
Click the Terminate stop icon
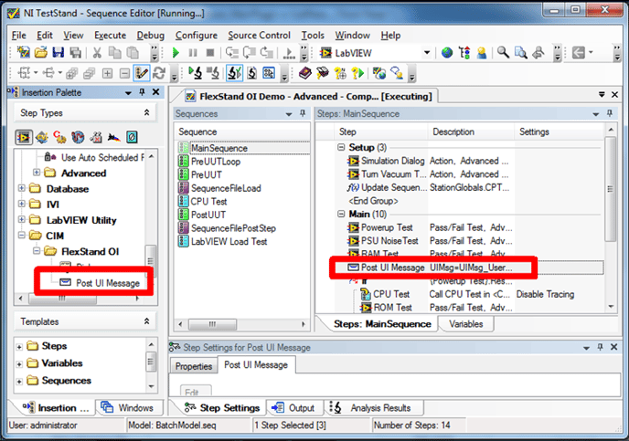pyautogui.click(x=209, y=52)
